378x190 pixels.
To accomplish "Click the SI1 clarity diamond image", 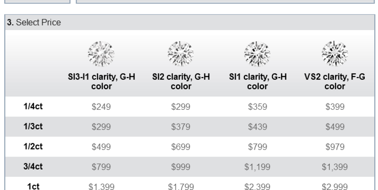I will pos(257,54).
